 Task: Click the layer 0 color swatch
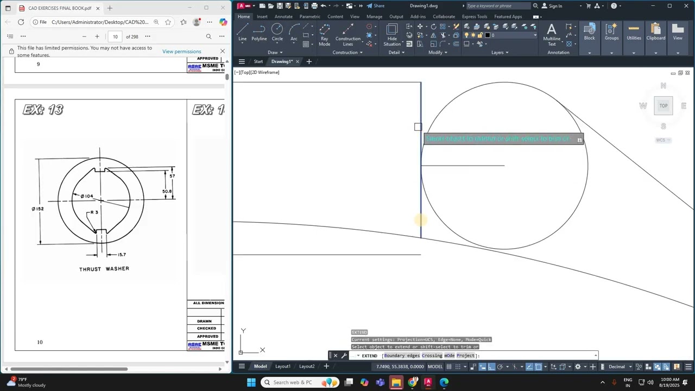point(488,35)
